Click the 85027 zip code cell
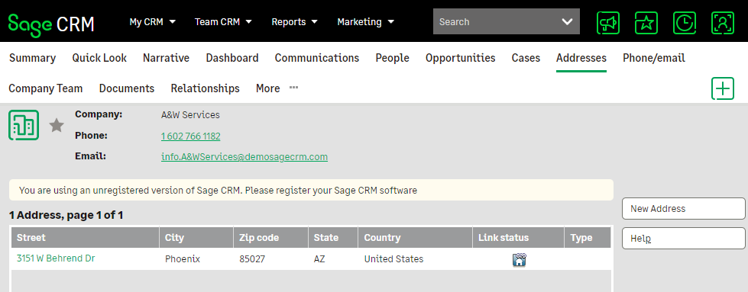This screenshot has width=748, height=292. coord(252,259)
